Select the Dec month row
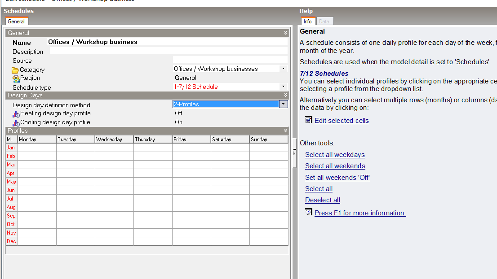The width and height of the screenshot is (497, 279). point(12,241)
